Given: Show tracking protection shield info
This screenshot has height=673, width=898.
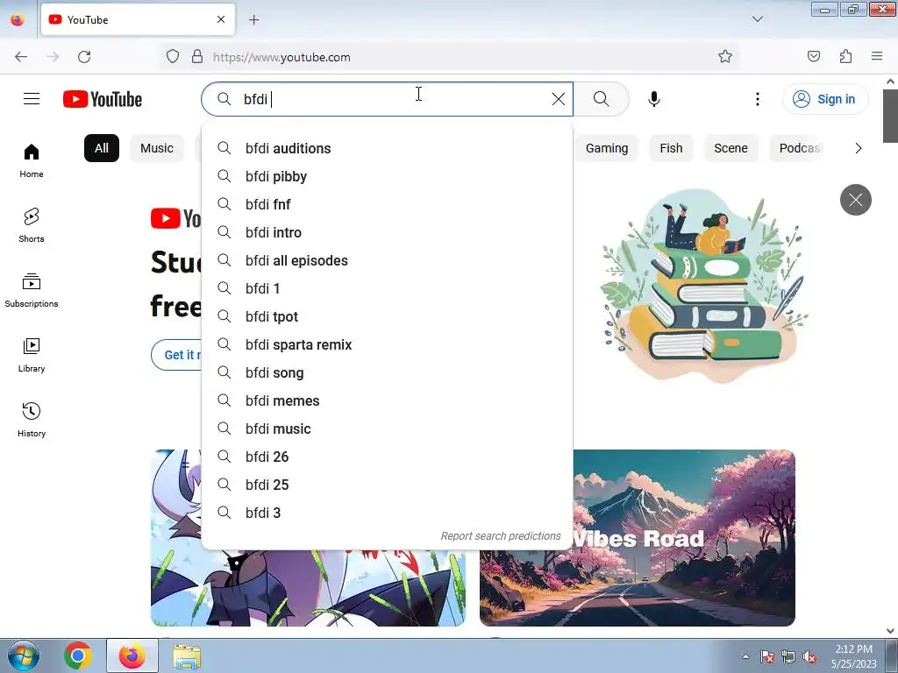Looking at the screenshot, I should (173, 57).
